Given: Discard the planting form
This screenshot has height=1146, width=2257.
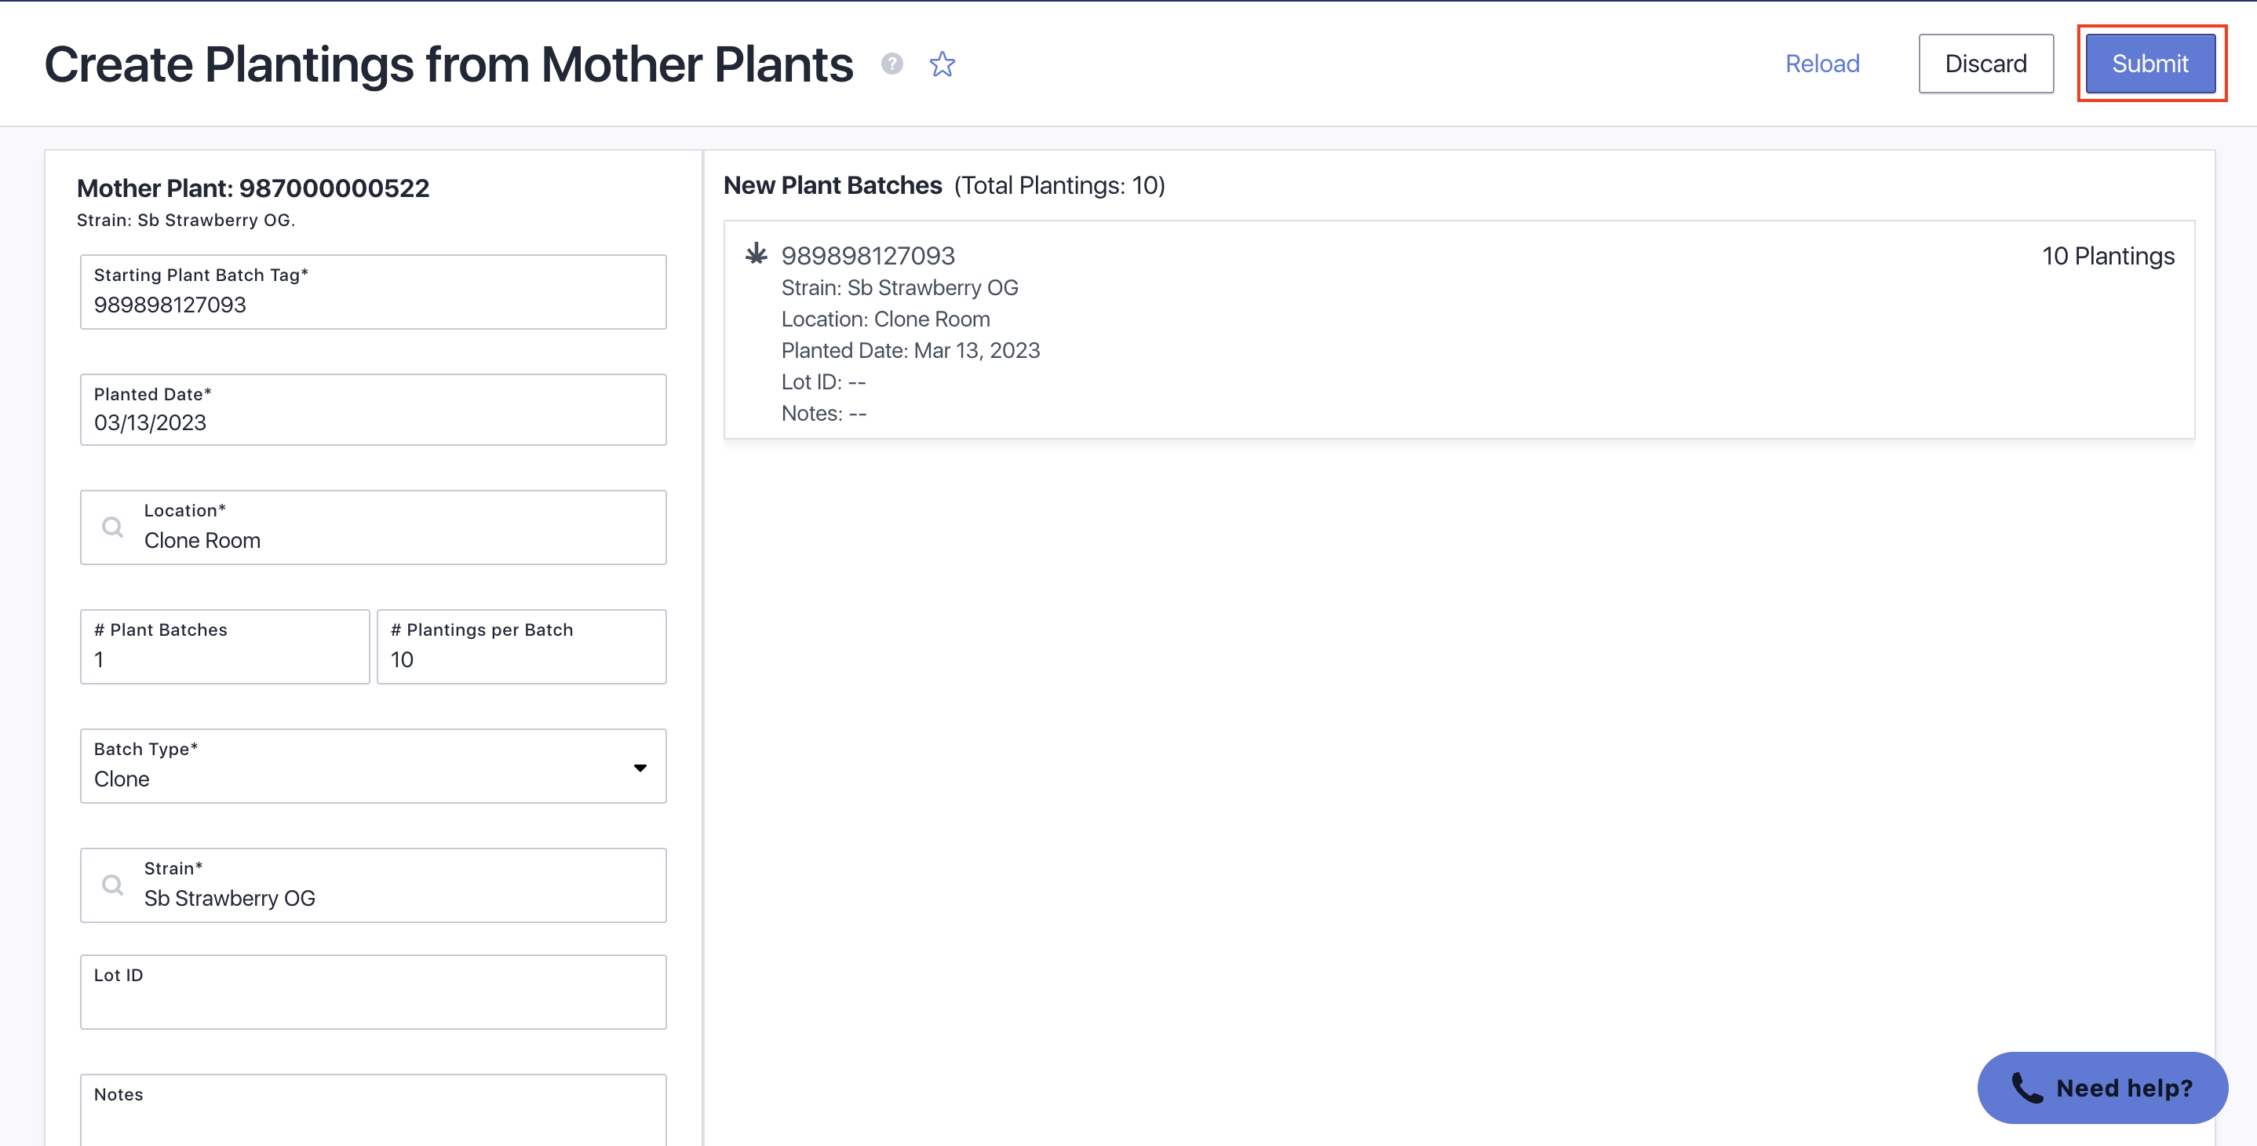Looking at the screenshot, I should [x=1985, y=64].
